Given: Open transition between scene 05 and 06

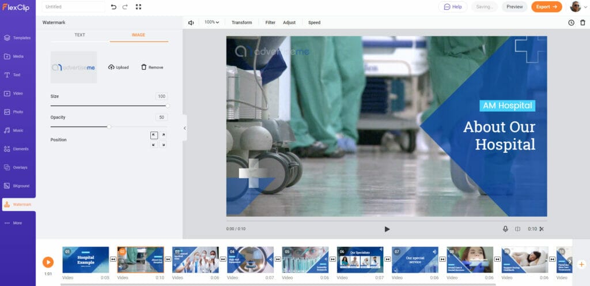Looking at the screenshot, I should pyautogui.click(x=332, y=259).
